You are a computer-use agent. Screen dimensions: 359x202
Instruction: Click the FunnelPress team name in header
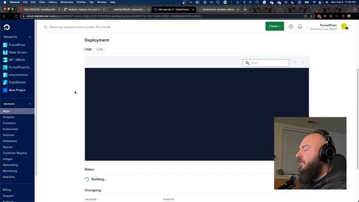(328, 25)
